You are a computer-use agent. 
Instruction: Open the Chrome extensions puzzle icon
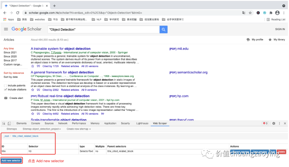tap(271, 13)
